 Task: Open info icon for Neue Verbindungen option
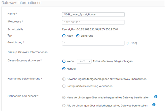[x=156, y=96]
